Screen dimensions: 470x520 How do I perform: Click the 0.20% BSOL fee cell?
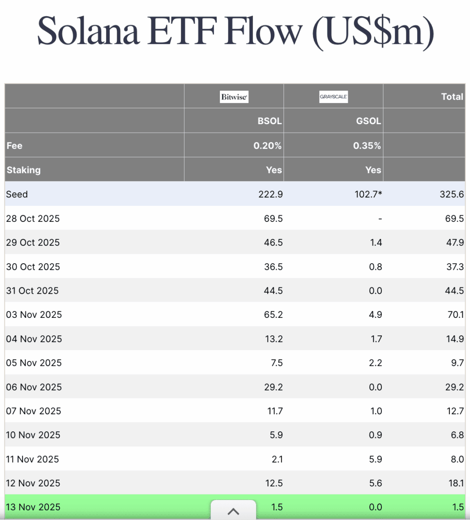pyautogui.click(x=268, y=146)
